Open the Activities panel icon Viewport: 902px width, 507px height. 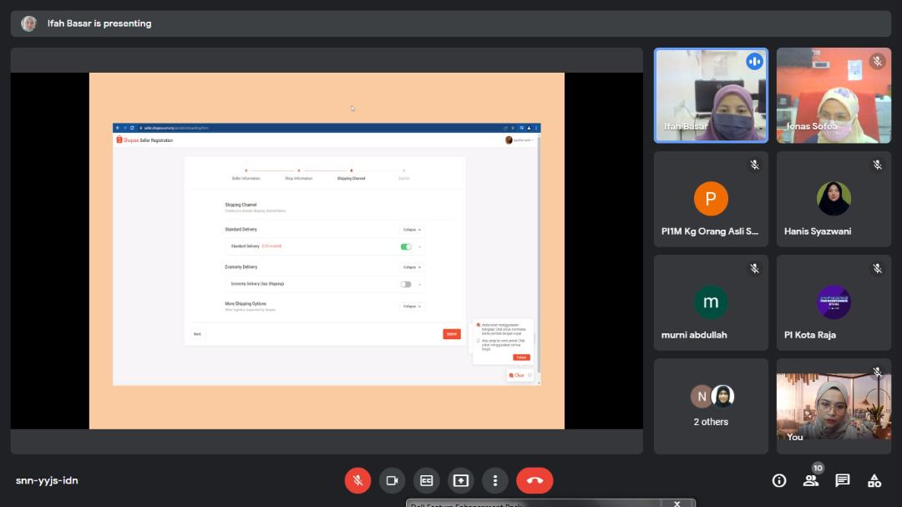874,480
